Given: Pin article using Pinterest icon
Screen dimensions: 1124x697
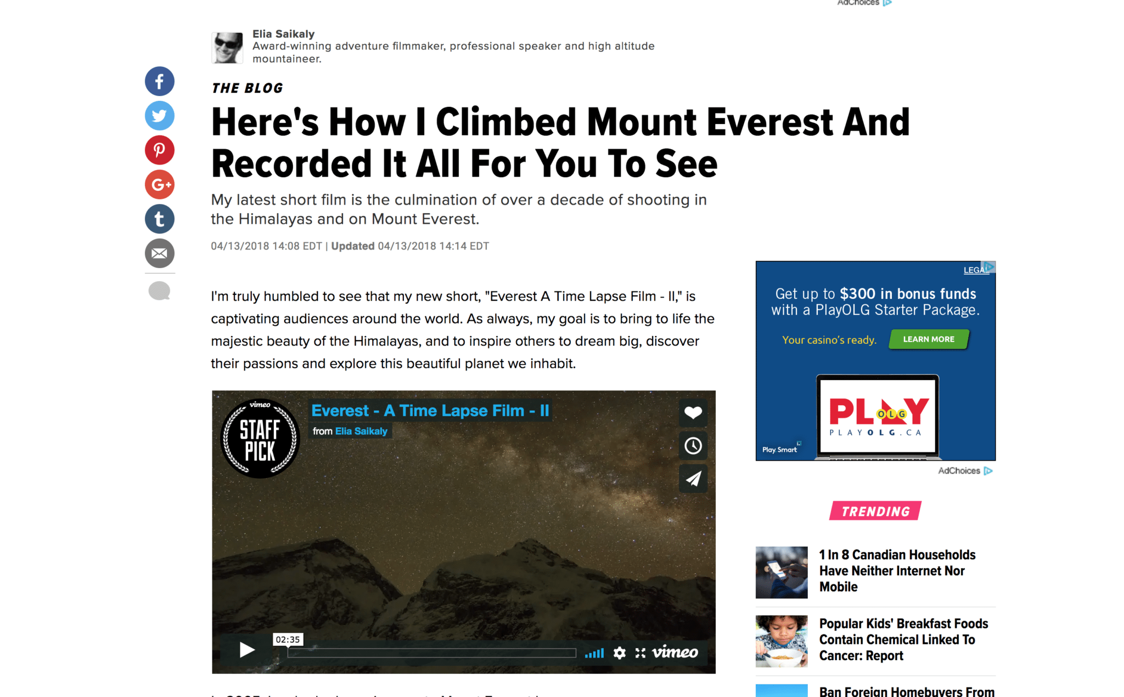Looking at the screenshot, I should coord(159,150).
